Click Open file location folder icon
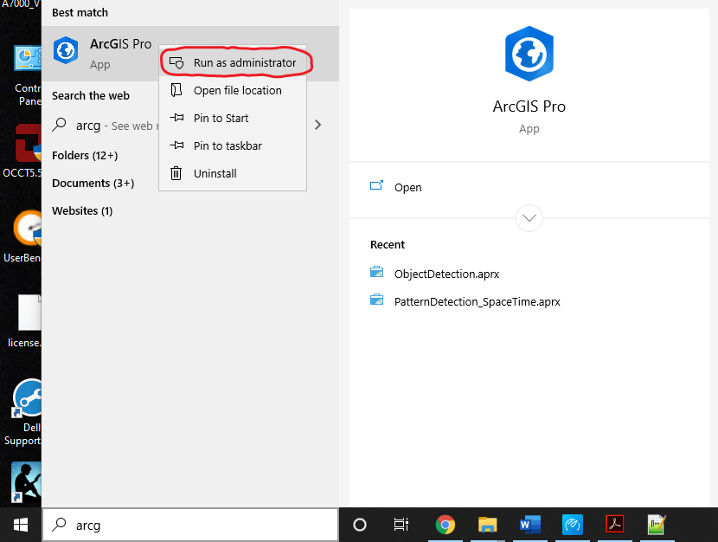The height and width of the screenshot is (542, 718). (176, 90)
